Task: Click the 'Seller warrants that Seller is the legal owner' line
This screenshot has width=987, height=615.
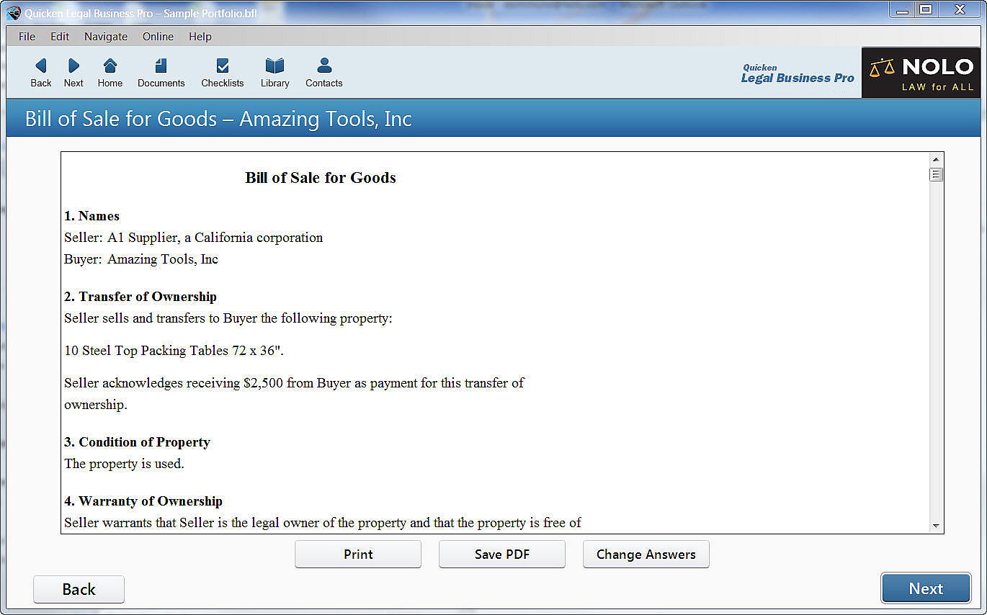Action: click(x=323, y=523)
